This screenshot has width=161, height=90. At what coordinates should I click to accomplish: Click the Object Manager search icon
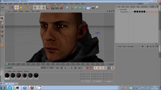151,7
